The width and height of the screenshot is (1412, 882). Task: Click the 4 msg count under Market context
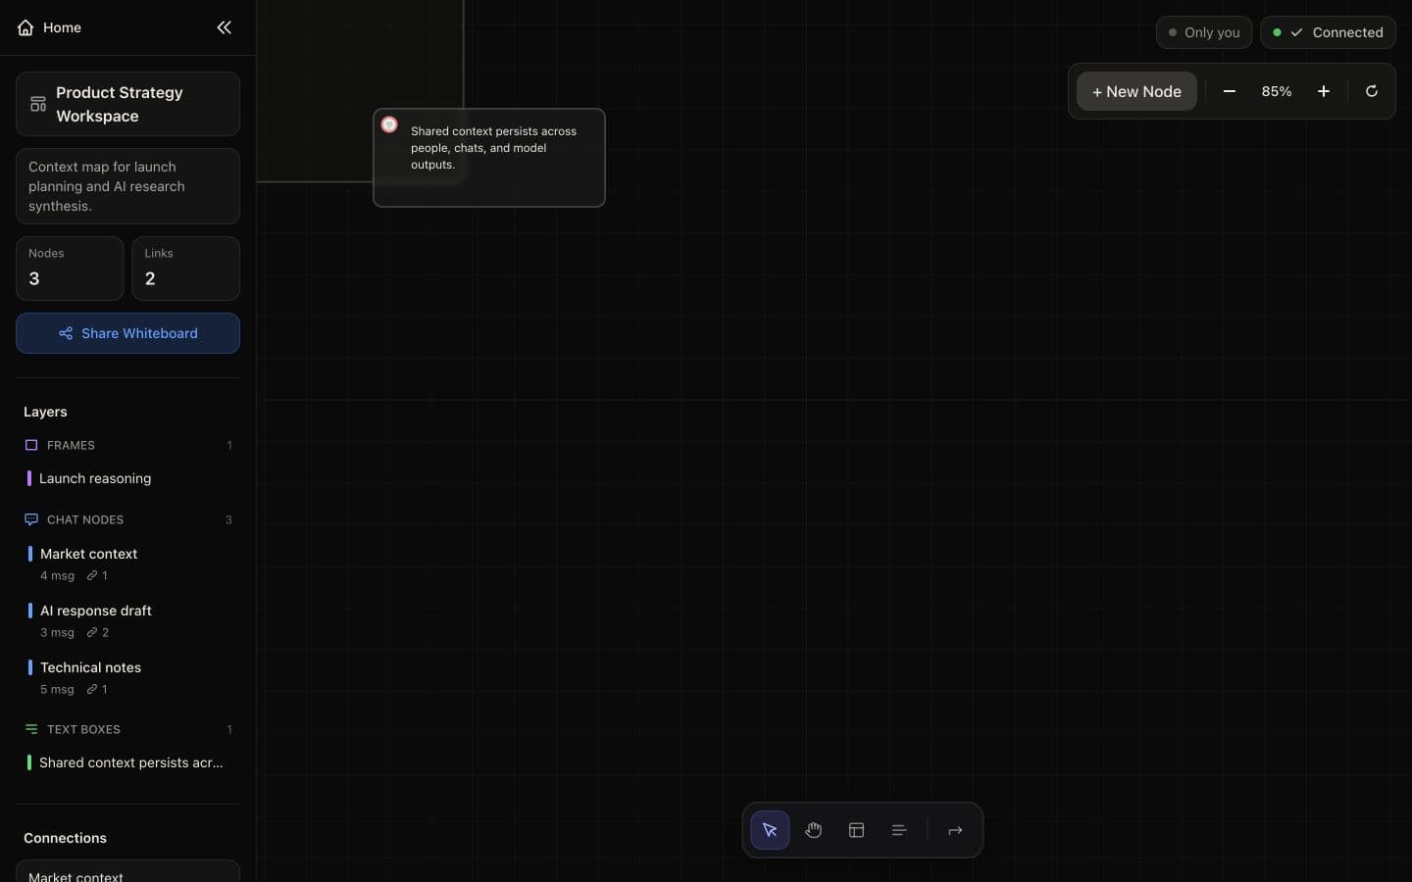click(57, 575)
